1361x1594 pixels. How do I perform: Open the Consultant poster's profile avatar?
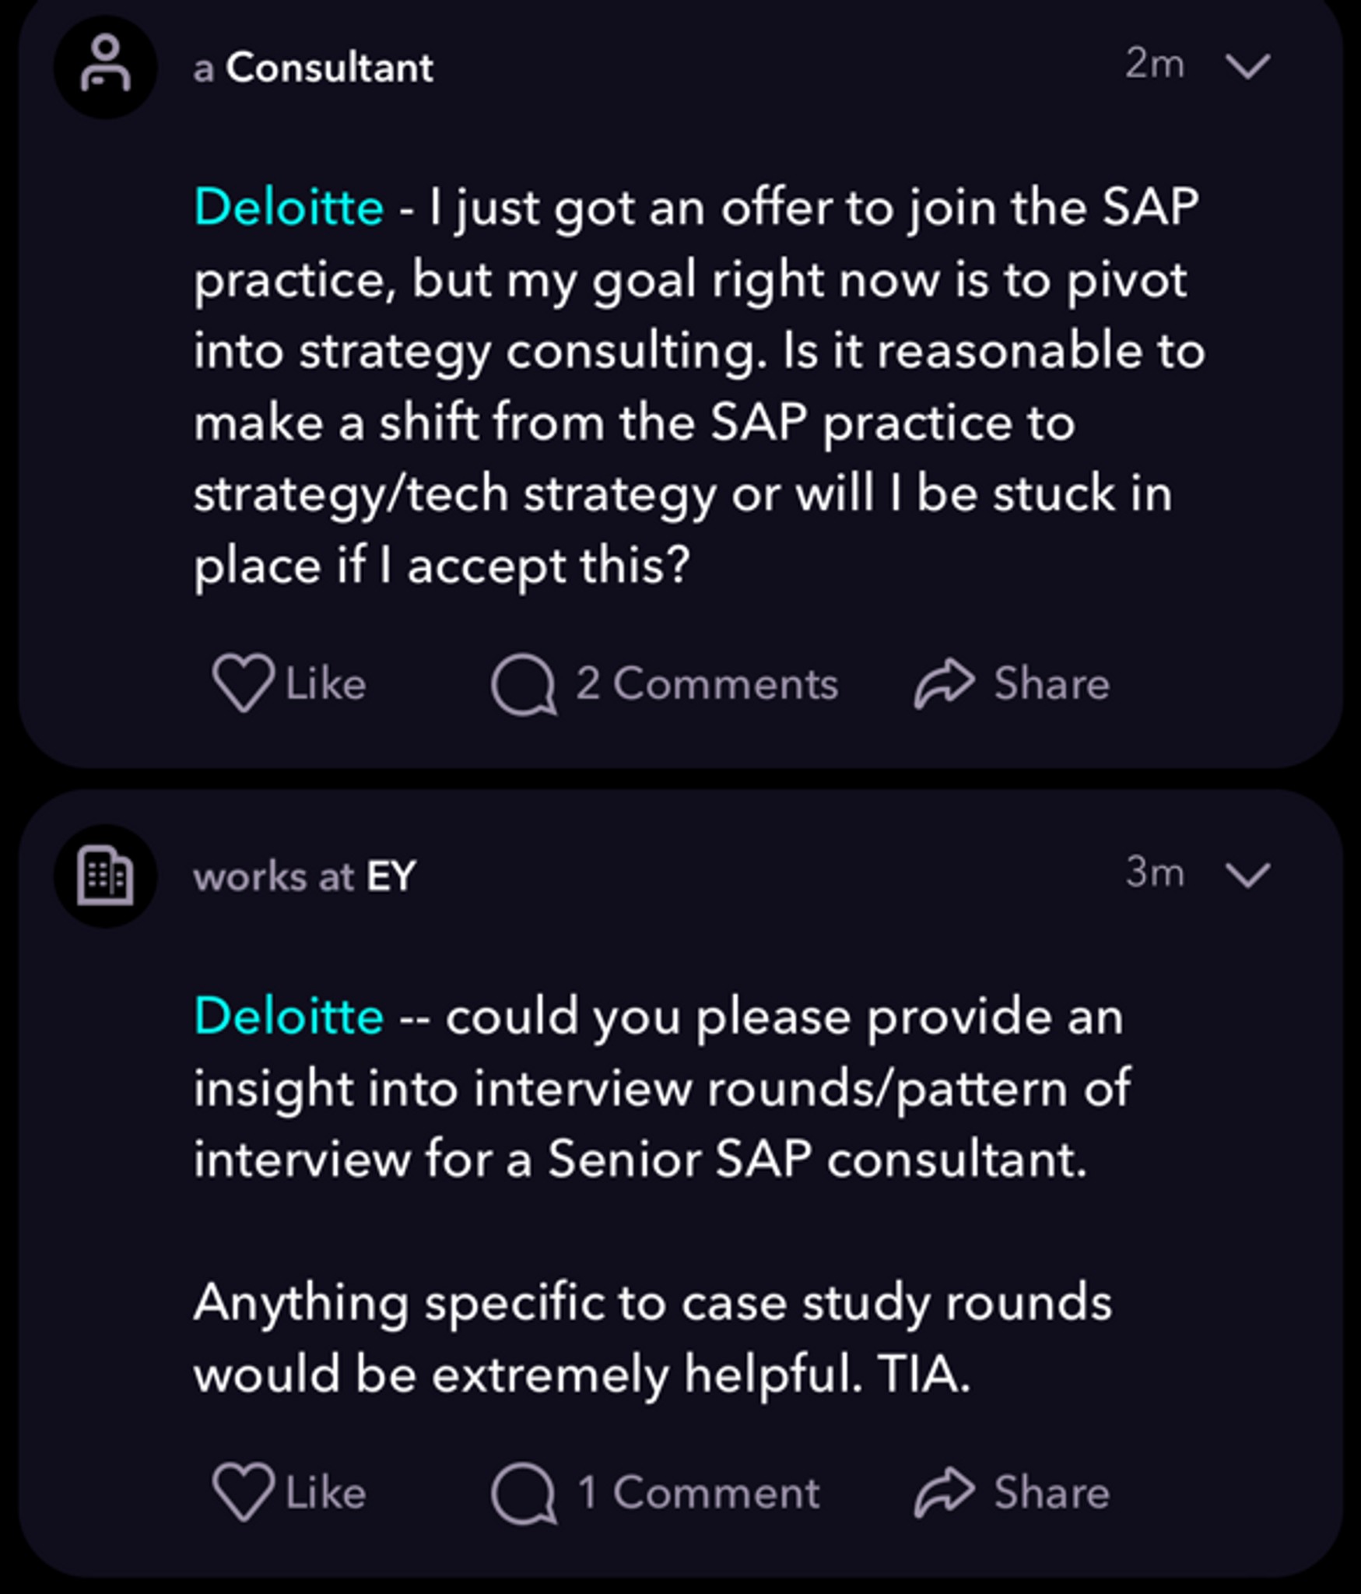coord(105,66)
